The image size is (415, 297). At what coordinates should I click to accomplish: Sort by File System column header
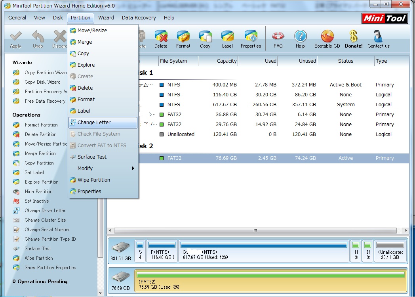(x=178, y=61)
